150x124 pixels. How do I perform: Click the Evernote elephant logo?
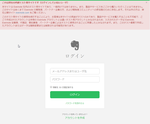tap(75, 45)
